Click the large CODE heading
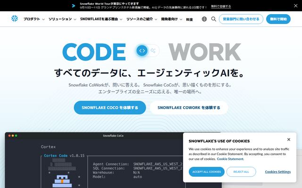Screen dimensions: 302x188 (x=94, y=52)
